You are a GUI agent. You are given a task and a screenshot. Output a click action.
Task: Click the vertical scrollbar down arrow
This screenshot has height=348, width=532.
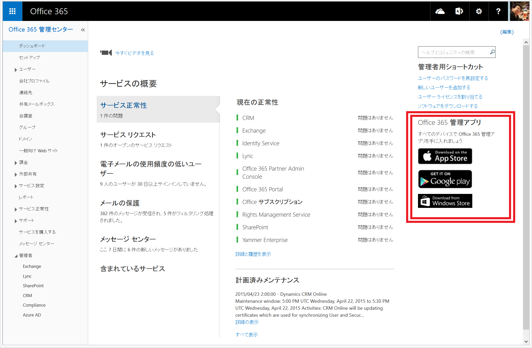(x=526, y=342)
